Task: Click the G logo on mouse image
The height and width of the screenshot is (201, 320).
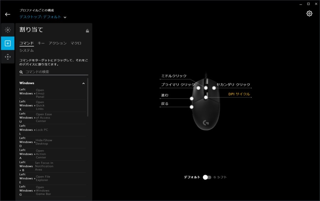Action: point(206,123)
